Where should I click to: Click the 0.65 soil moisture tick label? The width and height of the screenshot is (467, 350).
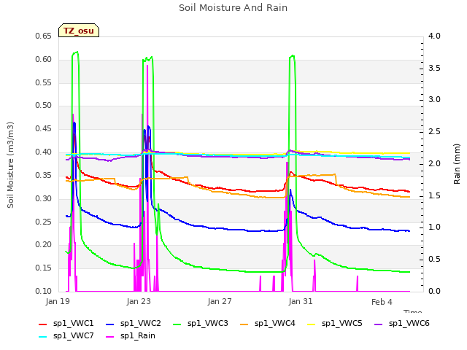[x=44, y=36]
